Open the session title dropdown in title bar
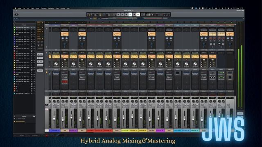 point(129,11)
